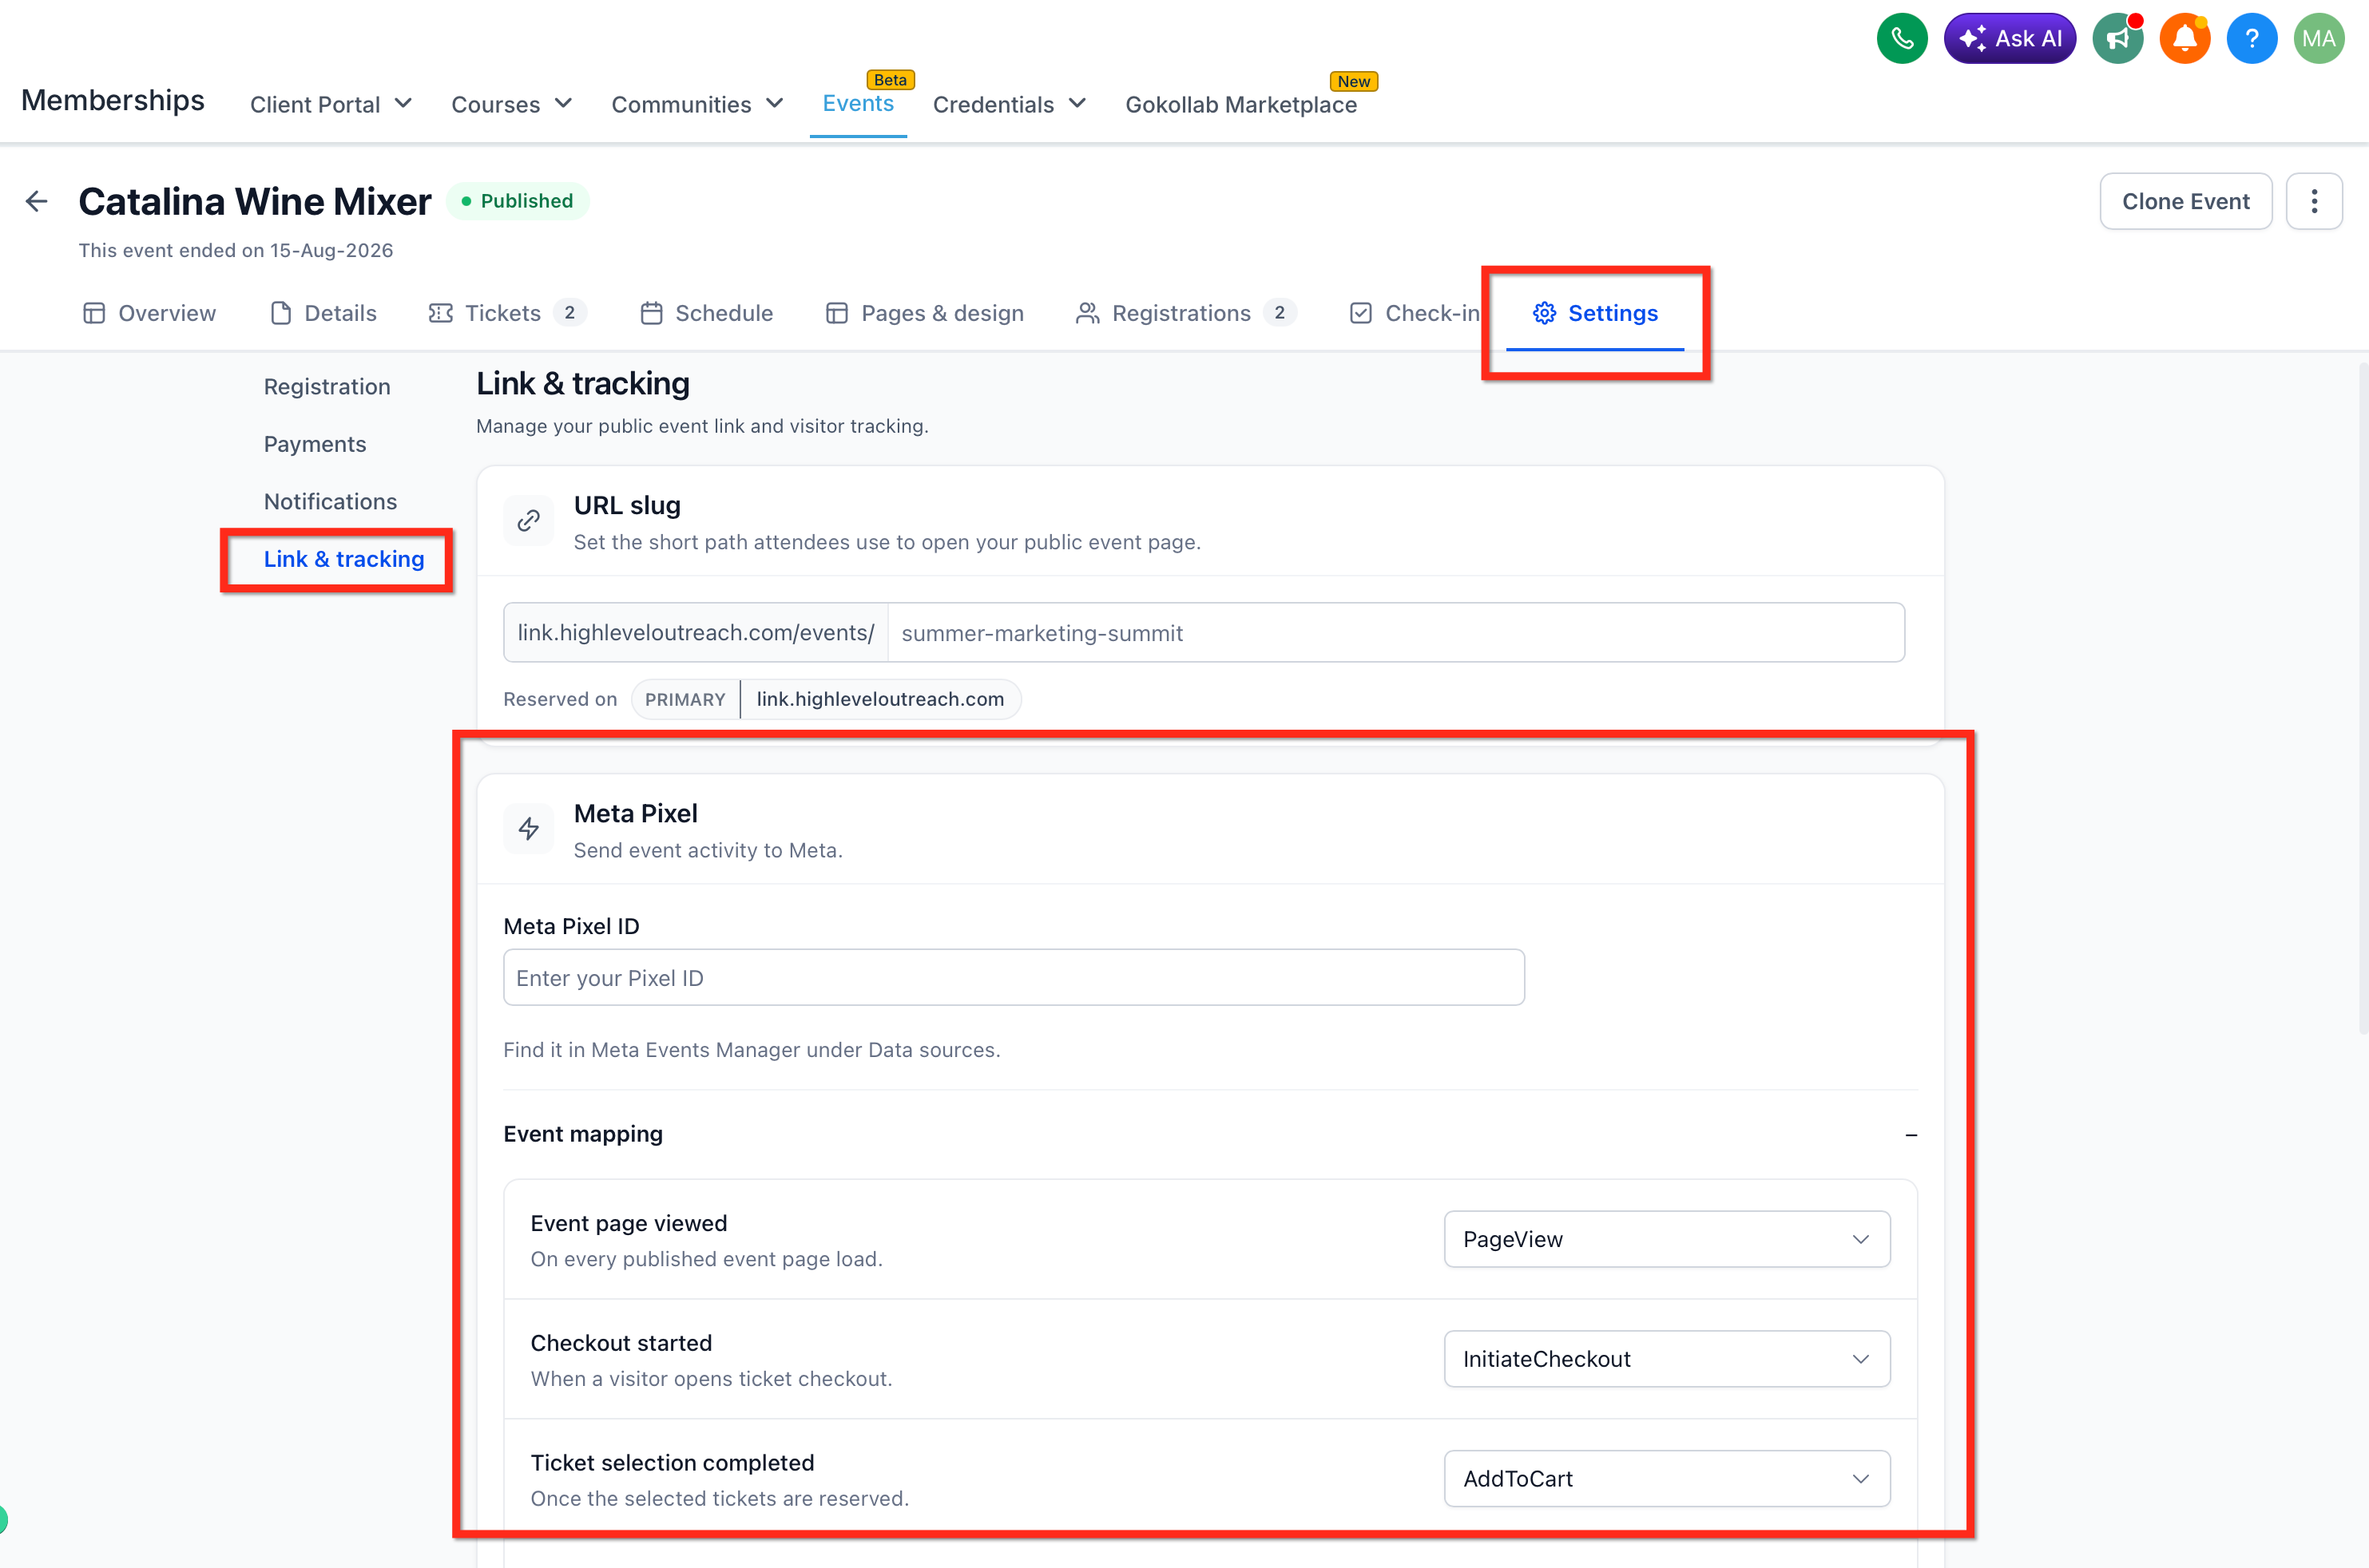Select the Settings tab
Viewport: 2369px width, 1568px height.
1595,313
